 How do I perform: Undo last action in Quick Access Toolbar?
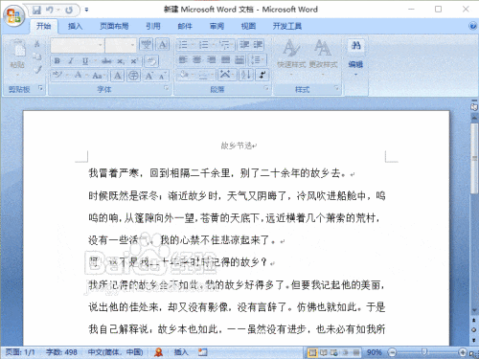tap(49, 11)
